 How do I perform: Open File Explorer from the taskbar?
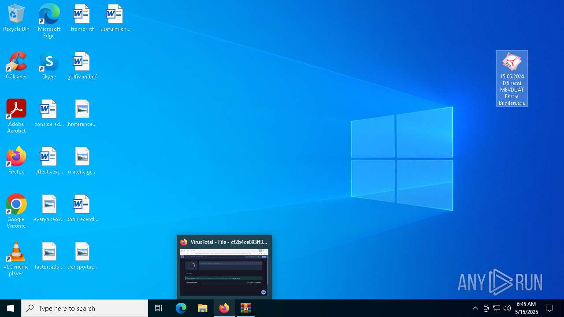tap(203, 308)
